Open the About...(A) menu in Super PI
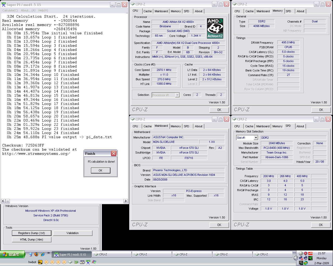This screenshot has width=333, height=266. coord(28,10)
